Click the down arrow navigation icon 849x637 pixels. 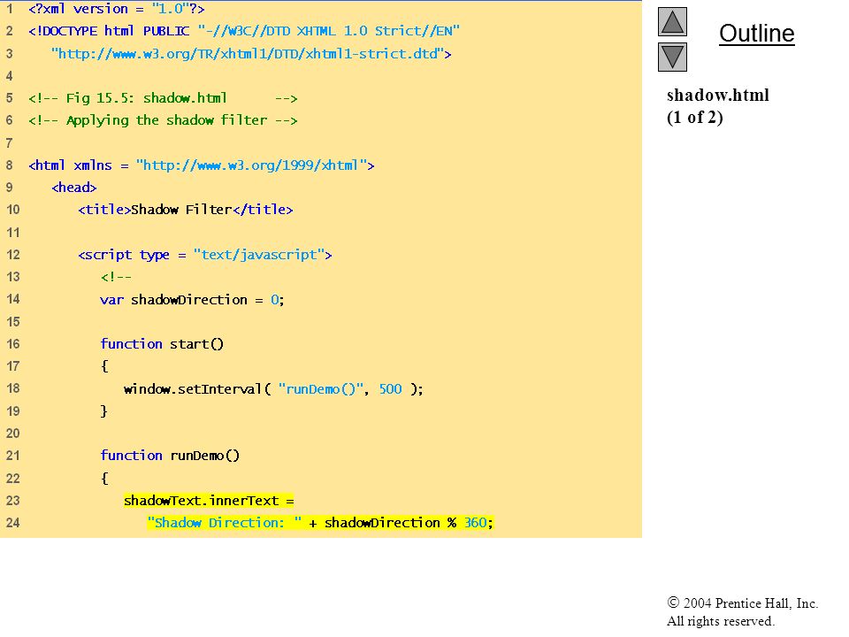[672, 58]
